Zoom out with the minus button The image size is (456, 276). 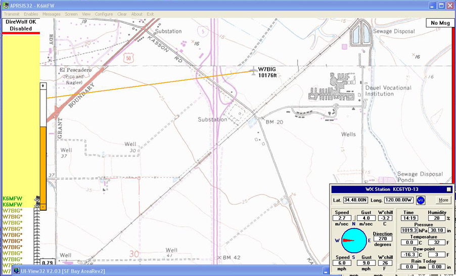click(x=43, y=207)
